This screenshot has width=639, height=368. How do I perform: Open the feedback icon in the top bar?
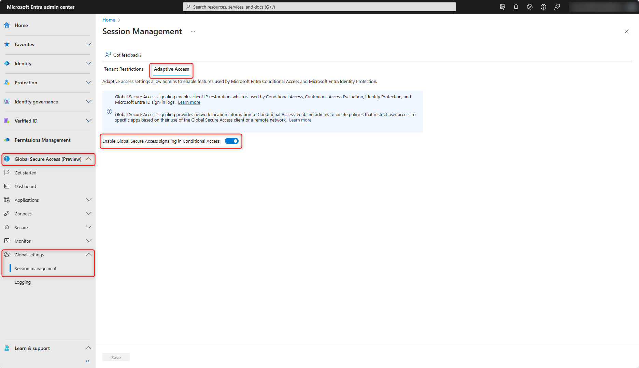click(x=557, y=6)
